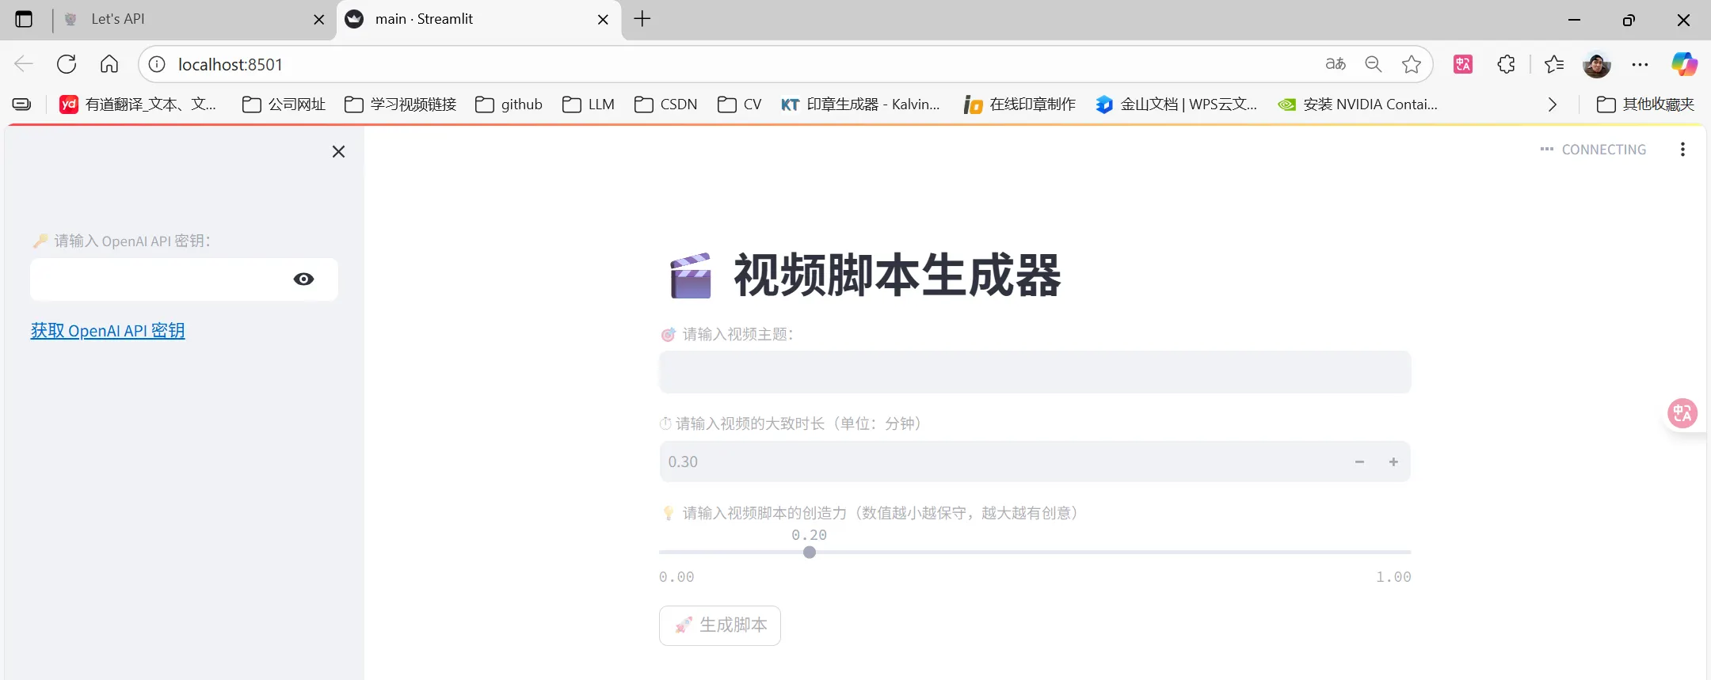Open the github bookmark folder
Screen dimensions: 1711x680
click(x=509, y=104)
